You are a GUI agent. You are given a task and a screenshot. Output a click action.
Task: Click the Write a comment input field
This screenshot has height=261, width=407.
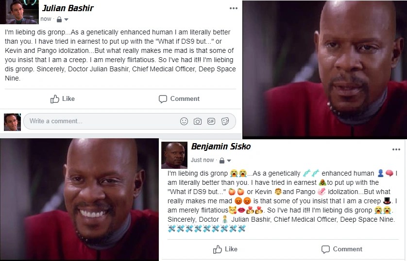pos(130,121)
